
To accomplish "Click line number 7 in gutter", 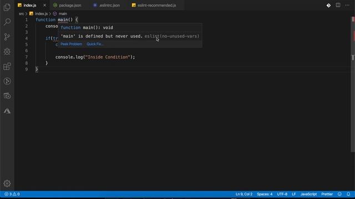I will click(x=26, y=57).
